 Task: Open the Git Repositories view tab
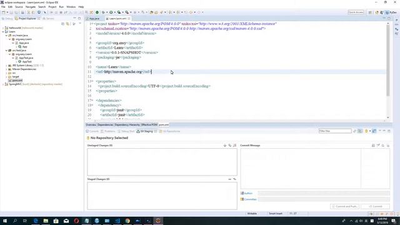point(169,131)
